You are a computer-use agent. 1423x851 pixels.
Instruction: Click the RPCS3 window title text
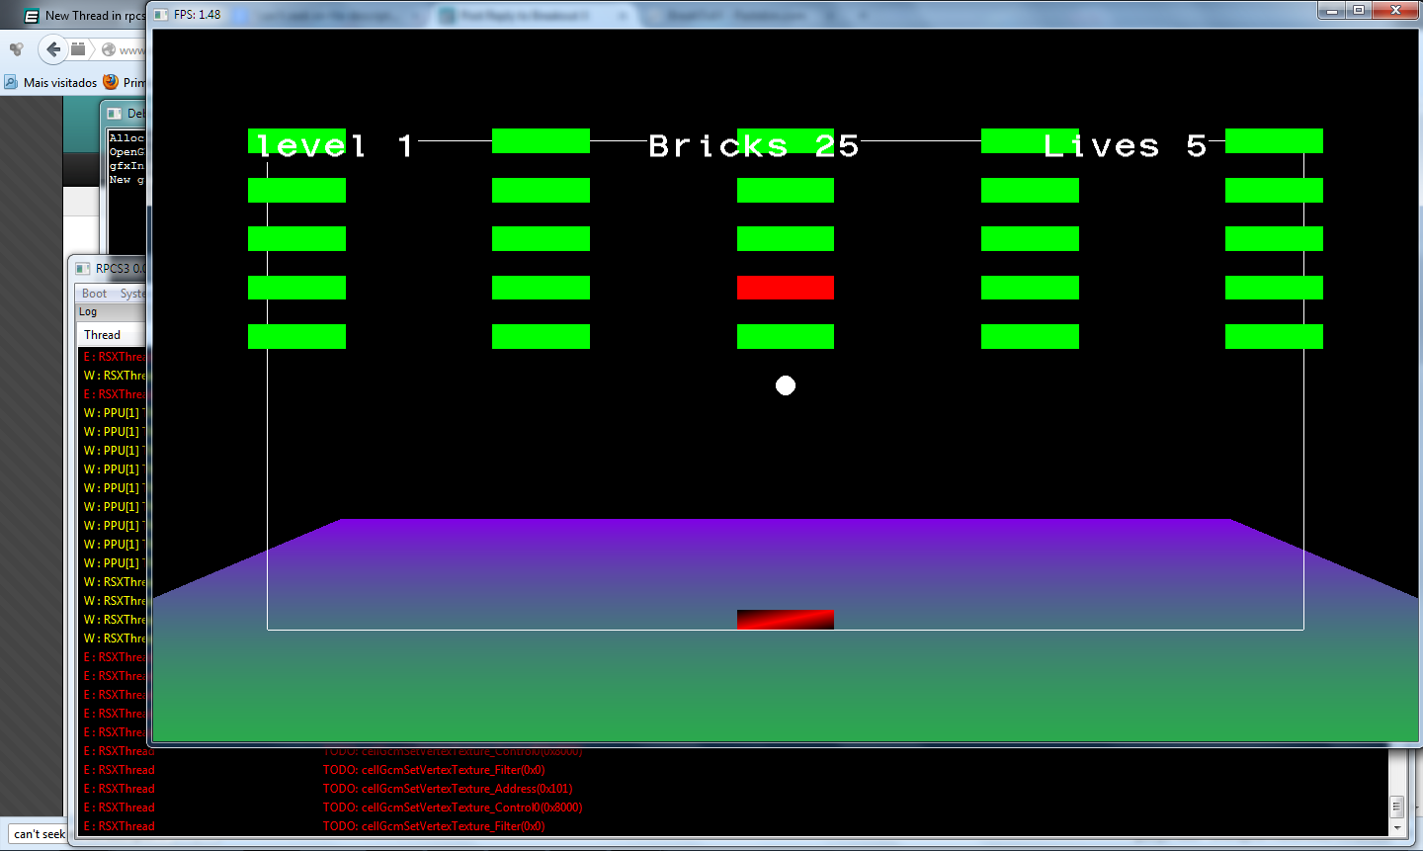(121, 268)
